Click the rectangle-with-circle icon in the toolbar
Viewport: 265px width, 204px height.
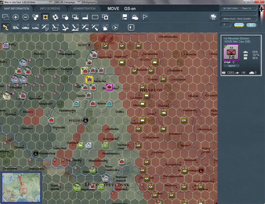(65, 17)
